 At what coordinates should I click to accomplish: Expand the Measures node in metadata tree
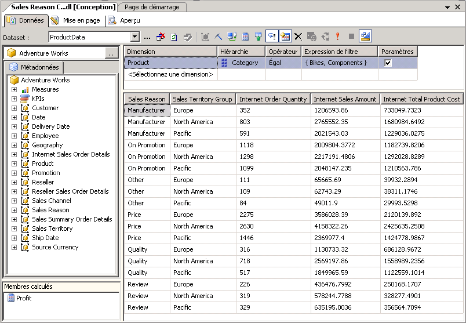14,90
